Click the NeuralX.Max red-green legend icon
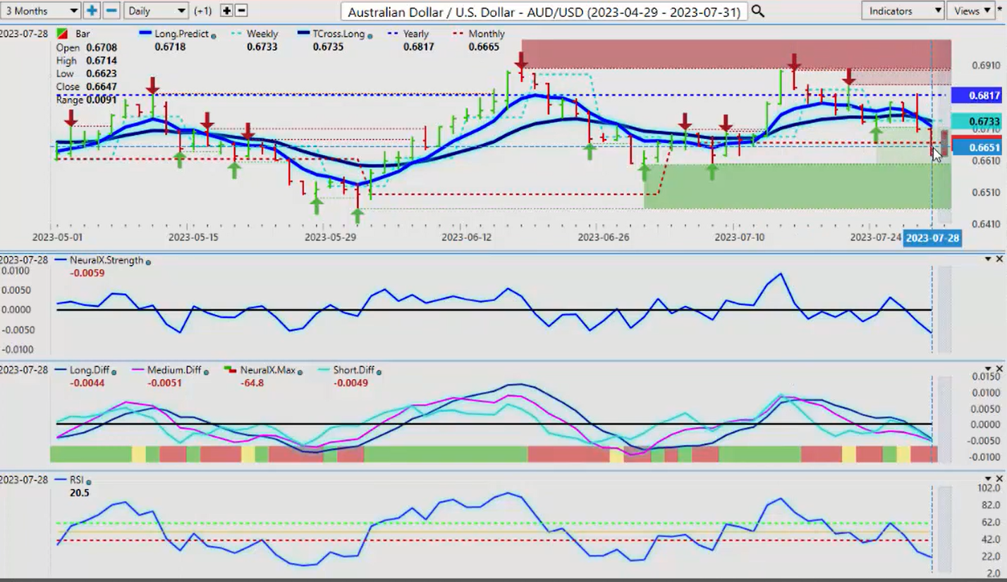 click(x=230, y=370)
